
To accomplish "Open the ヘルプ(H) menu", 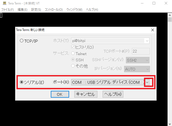I will coord(92,10).
